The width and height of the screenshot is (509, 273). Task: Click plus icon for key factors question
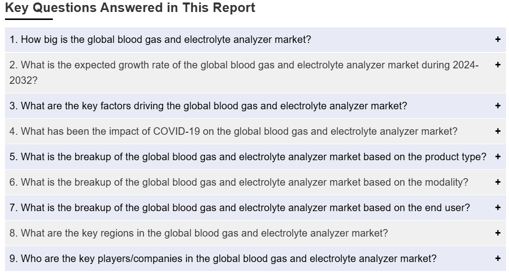point(498,106)
